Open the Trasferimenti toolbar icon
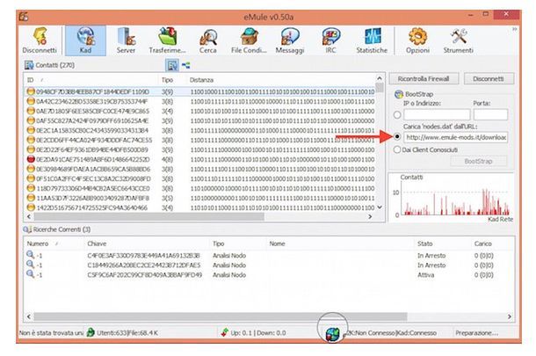The width and height of the screenshot is (536, 356). pyautogui.click(x=167, y=40)
